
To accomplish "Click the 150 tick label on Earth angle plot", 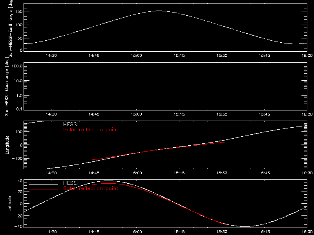I will click(x=18, y=12).
